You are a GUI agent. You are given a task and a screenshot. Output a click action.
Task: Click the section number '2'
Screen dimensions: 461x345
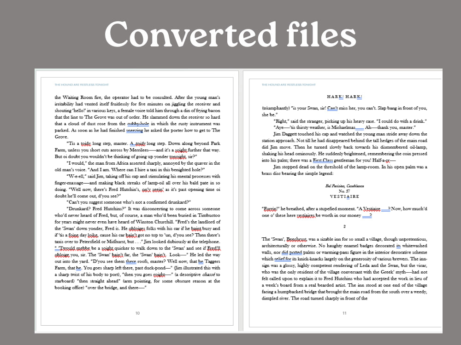(x=344, y=226)
